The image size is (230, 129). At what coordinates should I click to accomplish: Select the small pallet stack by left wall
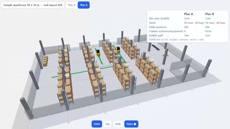45,61
